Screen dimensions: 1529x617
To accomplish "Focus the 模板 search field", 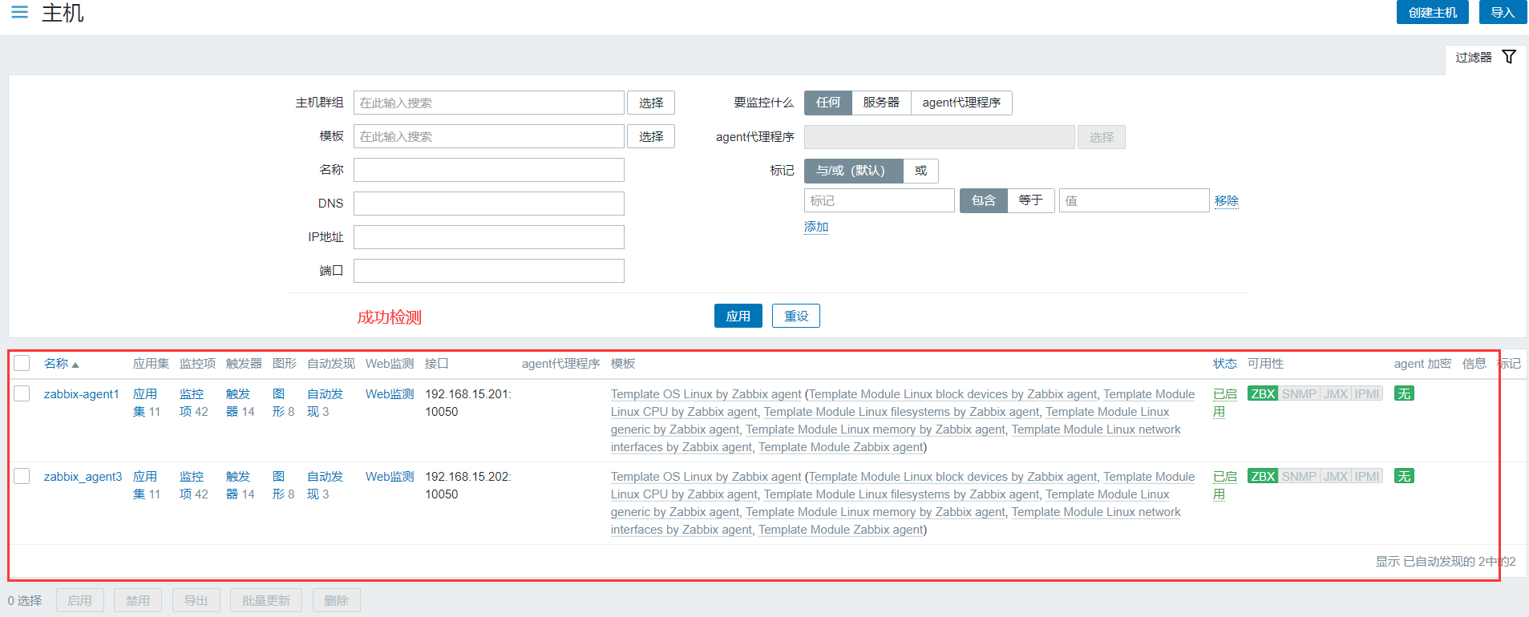I will click(x=489, y=136).
